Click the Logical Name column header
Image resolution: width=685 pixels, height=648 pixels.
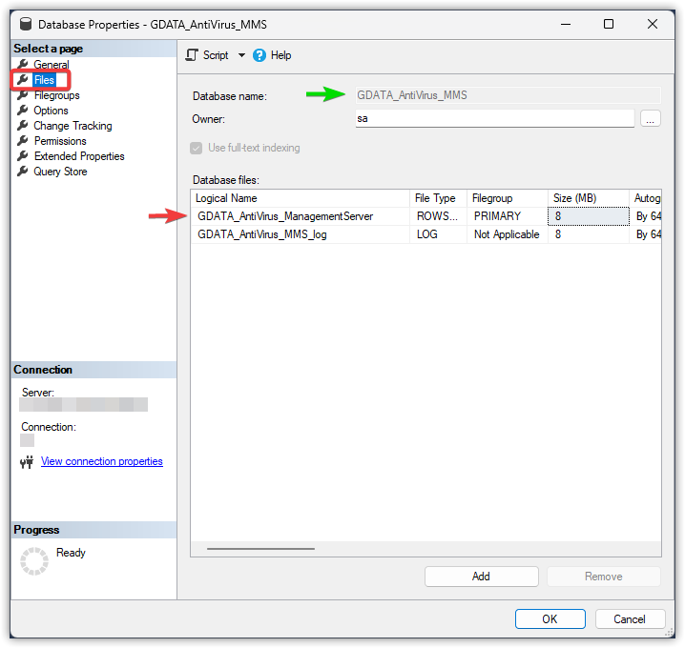(x=301, y=198)
